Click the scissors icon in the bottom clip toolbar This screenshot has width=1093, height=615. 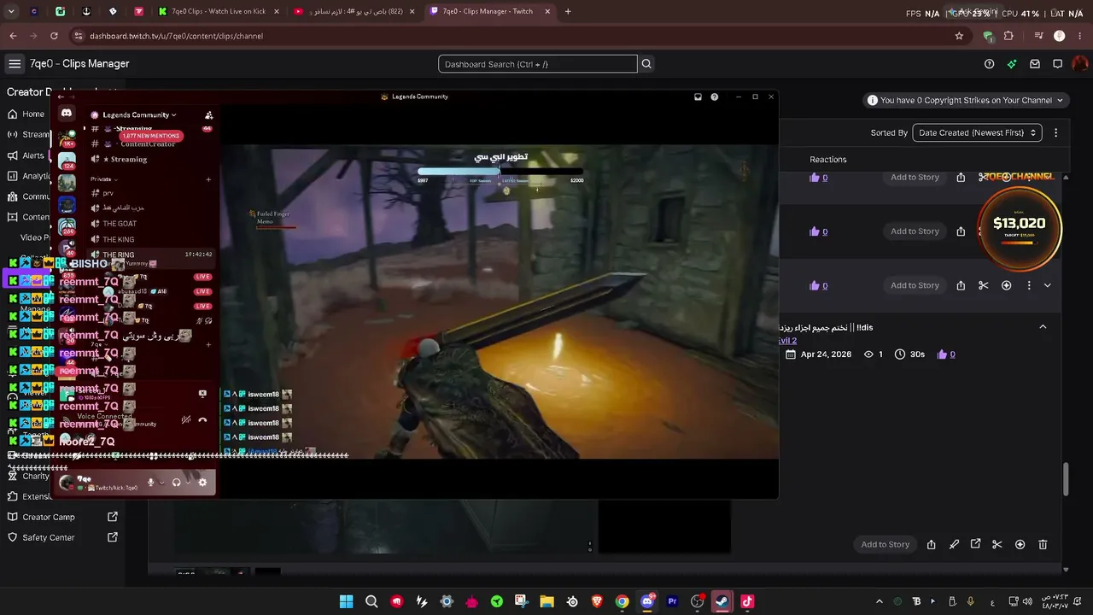(997, 544)
